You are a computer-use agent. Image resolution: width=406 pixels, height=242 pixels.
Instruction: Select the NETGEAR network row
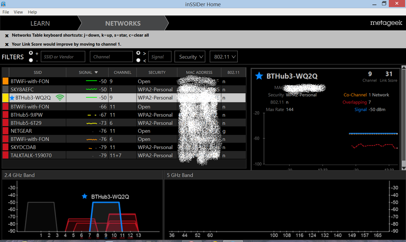[x=124, y=131]
